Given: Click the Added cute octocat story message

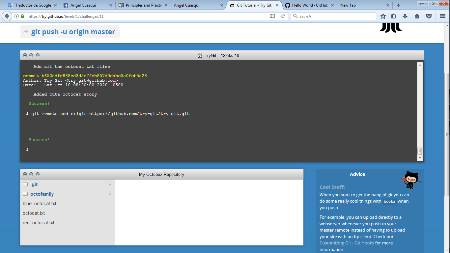Looking at the screenshot, I should tap(65, 94).
